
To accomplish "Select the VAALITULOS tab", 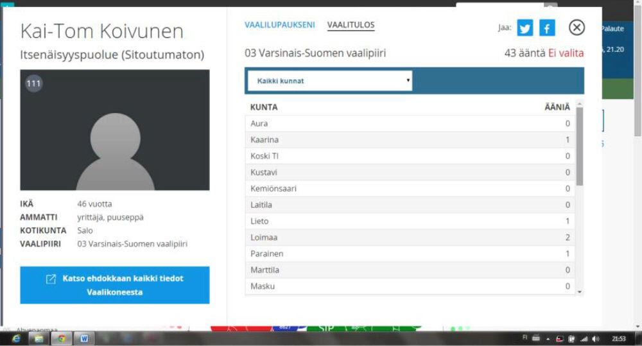I will coord(351,25).
